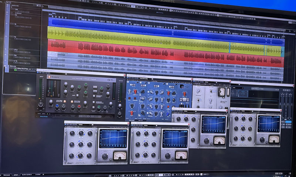
Task: Click the top-left knob of leftmost passive EQ
Action: click(72, 133)
